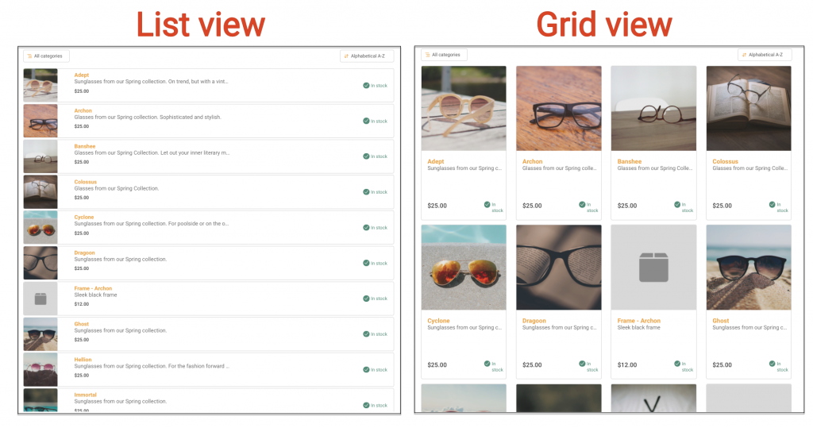Open Dragoon glasses image in Grid view
Screen dimensions: 813x428
coord(558,267)
